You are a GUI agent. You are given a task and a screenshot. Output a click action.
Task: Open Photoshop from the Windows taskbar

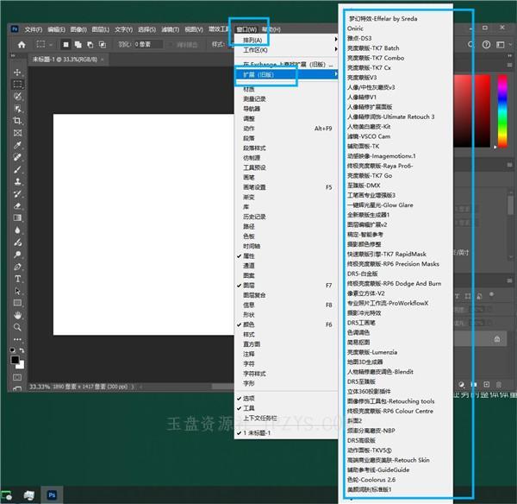click(52, 495)
